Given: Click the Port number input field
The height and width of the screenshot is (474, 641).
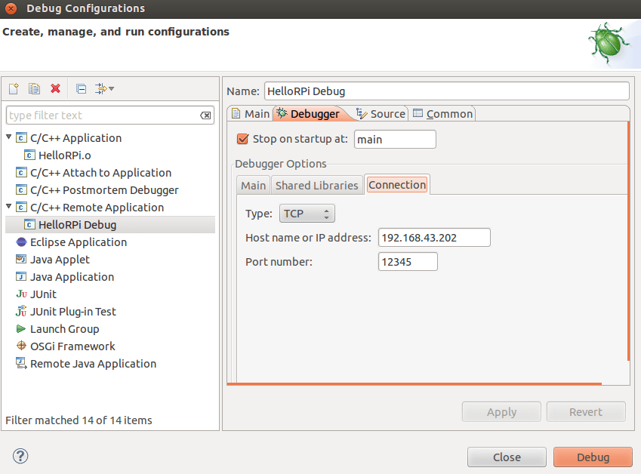Looking at the screenshot, I should coord(408,262).
